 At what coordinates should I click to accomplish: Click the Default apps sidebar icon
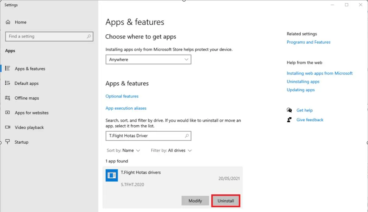pyautogui.click(x=8, y=83)
